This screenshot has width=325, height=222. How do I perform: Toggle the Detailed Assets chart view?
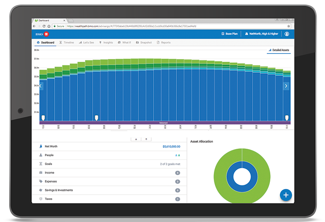click(x=279, y=50)
